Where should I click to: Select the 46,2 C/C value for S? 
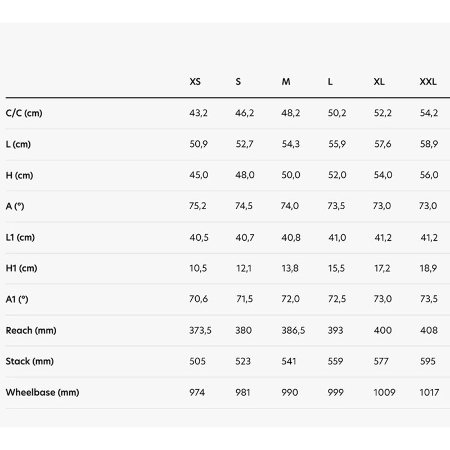(245, 113)
